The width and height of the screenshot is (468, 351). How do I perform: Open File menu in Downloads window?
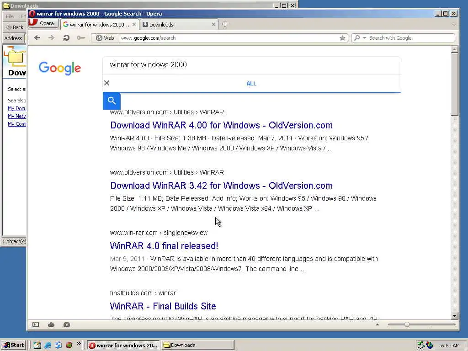pos(10,16)
